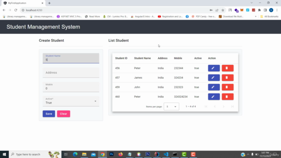Screen dimensions: 281x158
Task: Open browser extensions puzzle icon
Action: (259, 10)
